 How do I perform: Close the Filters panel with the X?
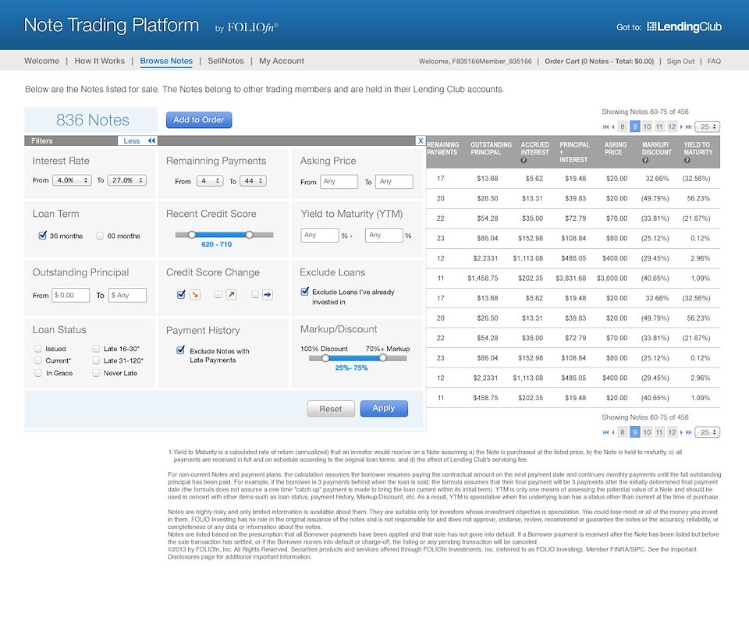[421, 140]
